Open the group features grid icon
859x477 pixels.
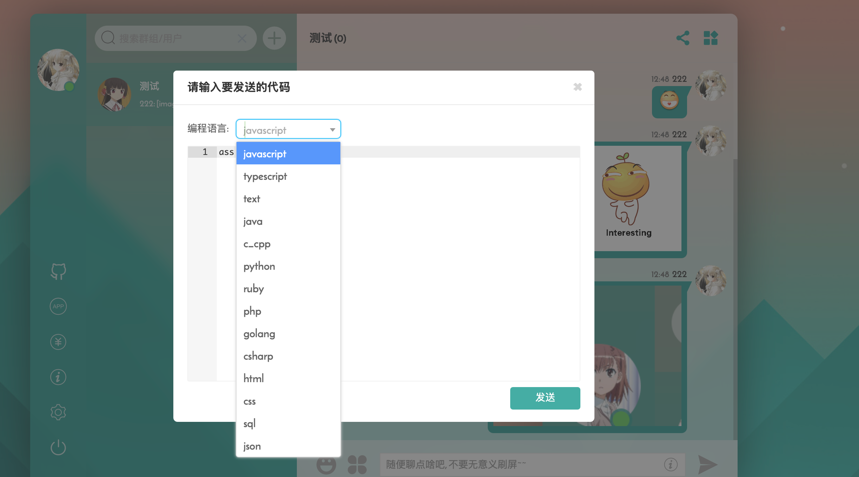pos(711,38)
